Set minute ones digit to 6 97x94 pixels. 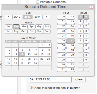pyautogui.click(x=86, y=46)
